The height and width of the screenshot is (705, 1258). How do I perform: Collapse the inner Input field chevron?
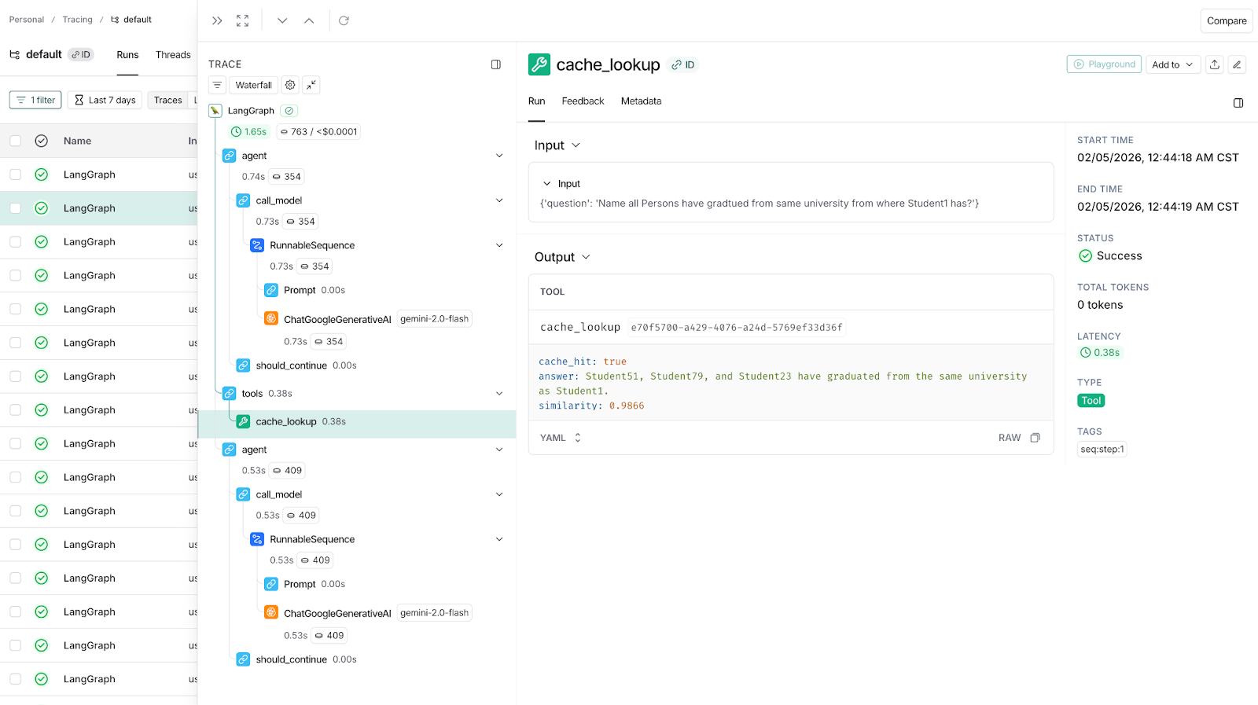tap(547, 184)
